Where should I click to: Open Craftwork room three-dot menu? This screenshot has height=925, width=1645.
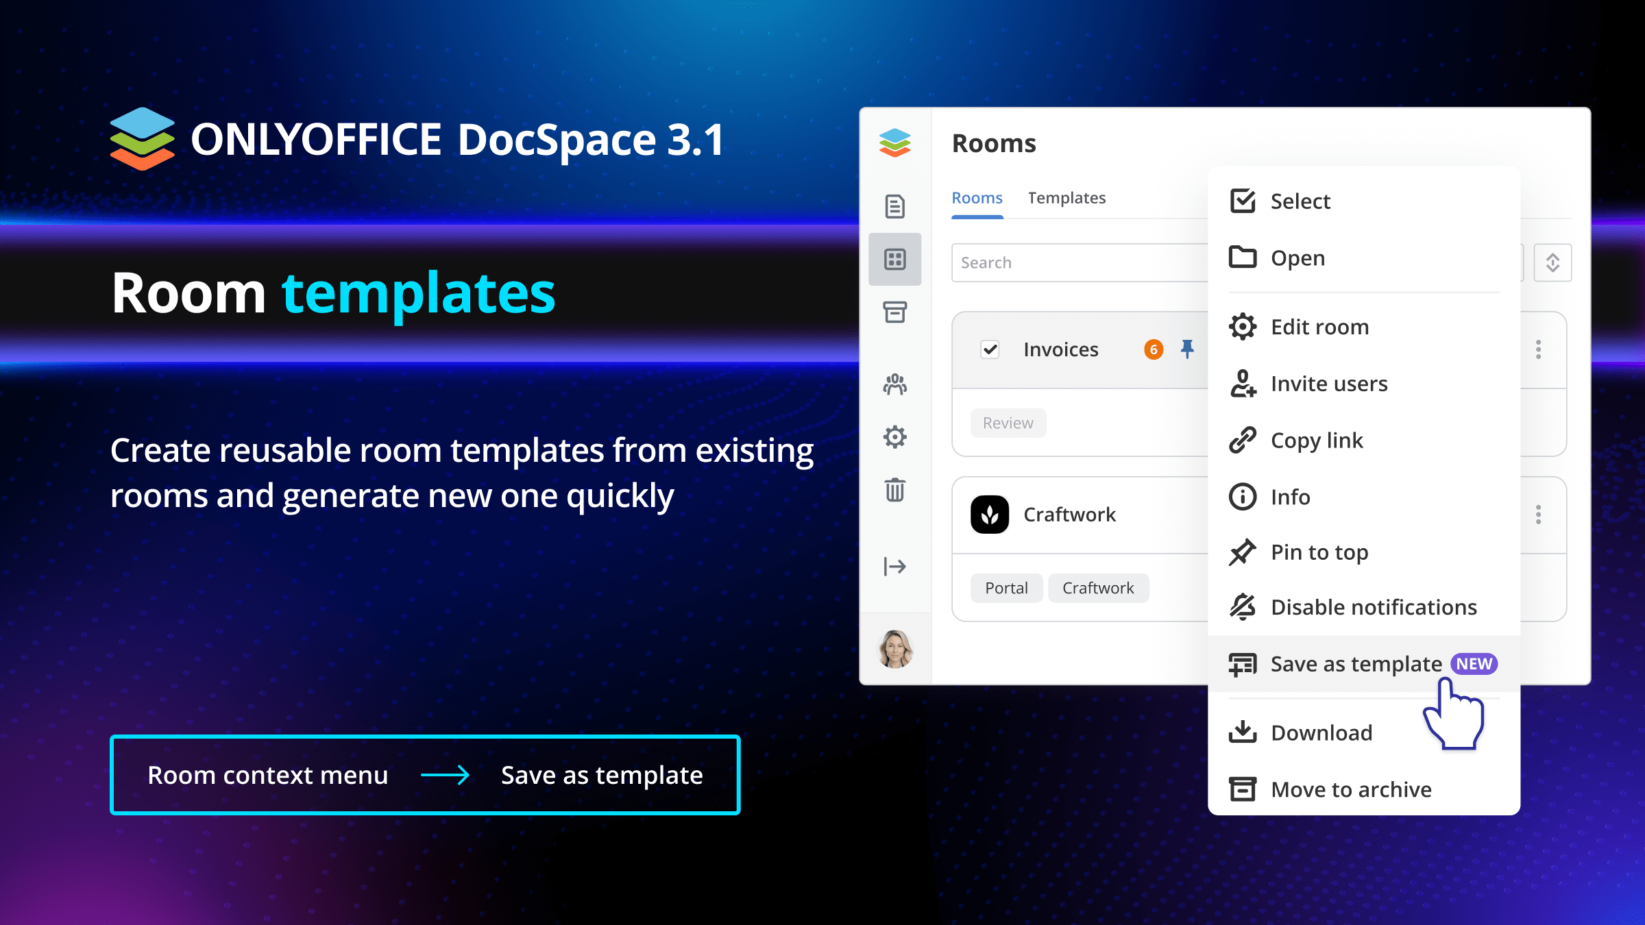pyautogui.click(x=1538, y=515)
